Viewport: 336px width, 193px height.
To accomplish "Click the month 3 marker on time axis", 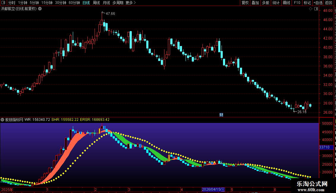I will (x=129, y=189).
